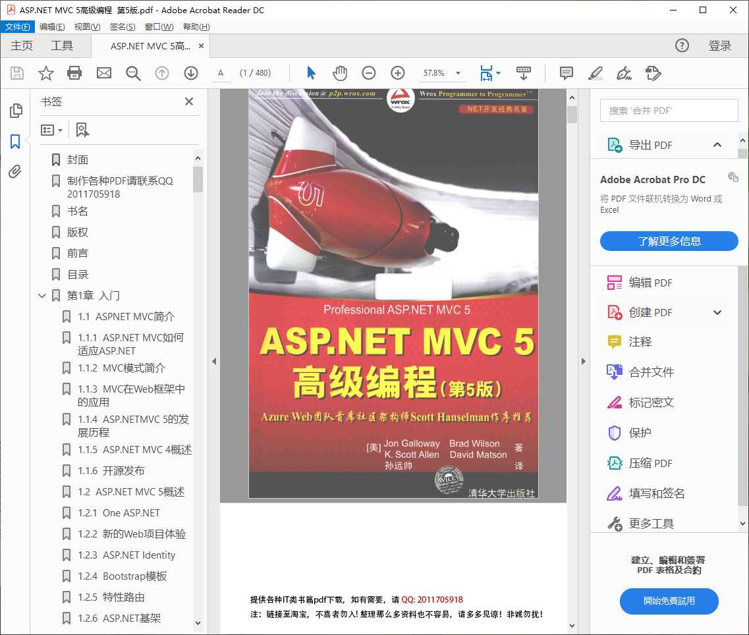Select the highlight text pen tool
Viewport: 749px width, 635px height.
coord(596,73)
